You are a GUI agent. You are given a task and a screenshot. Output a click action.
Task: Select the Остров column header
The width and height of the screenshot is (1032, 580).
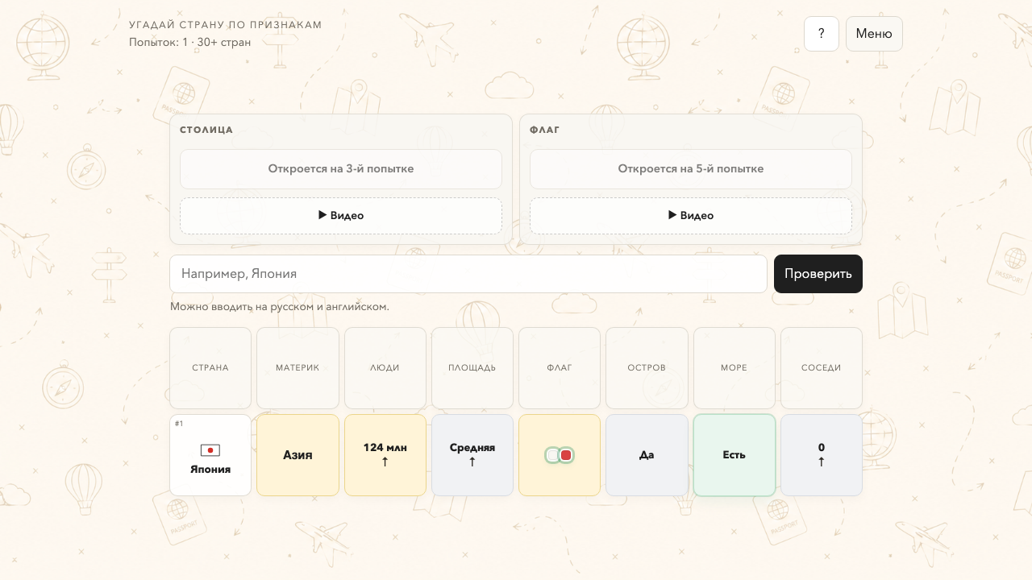coord(647,368)
